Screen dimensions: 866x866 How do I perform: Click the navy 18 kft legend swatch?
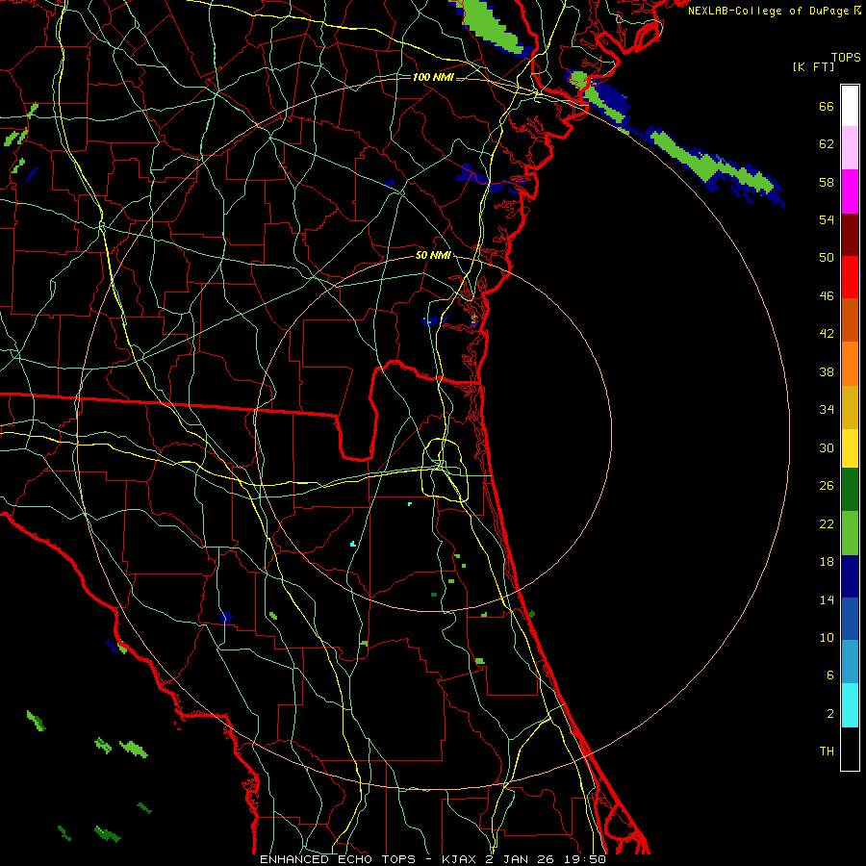coord(850,576)
